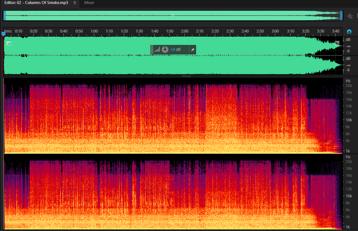This screenshot has height=231, width=358.
Task: Click the 2:30 mark on the timeline
Action: (230, 31)
